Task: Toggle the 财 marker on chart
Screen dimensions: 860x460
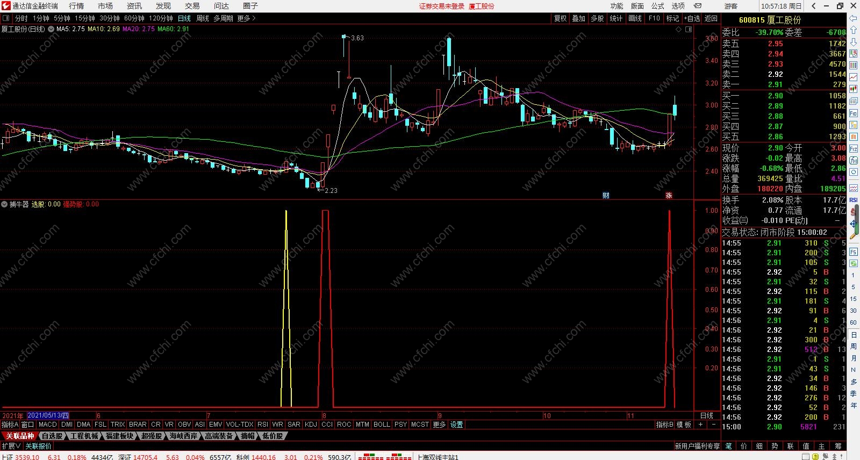Action: click(606, 195)
